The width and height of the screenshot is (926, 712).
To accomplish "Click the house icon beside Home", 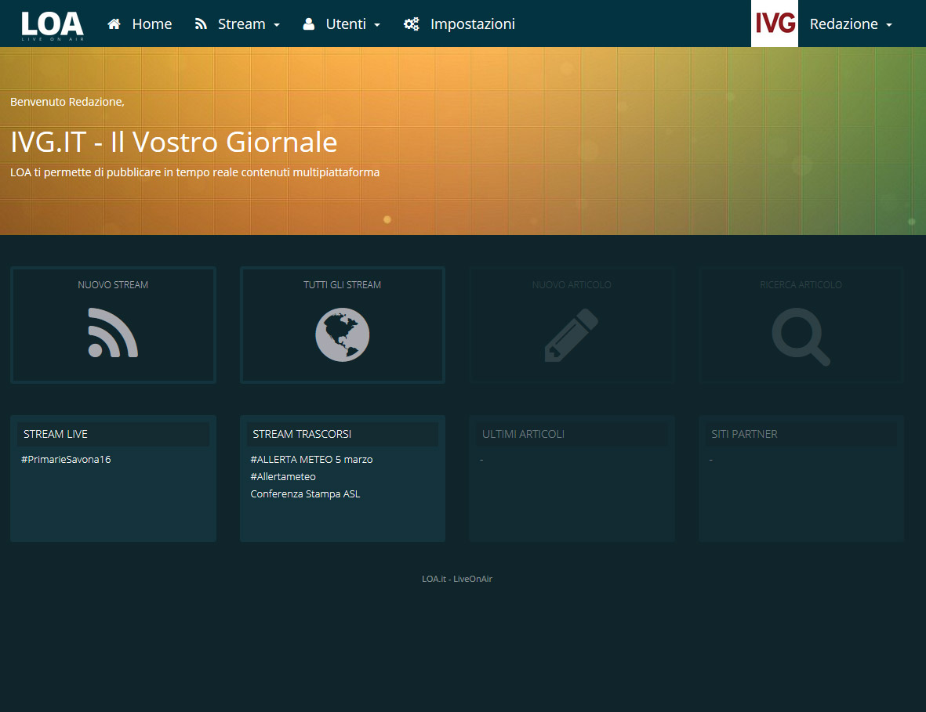I will 114,24.
